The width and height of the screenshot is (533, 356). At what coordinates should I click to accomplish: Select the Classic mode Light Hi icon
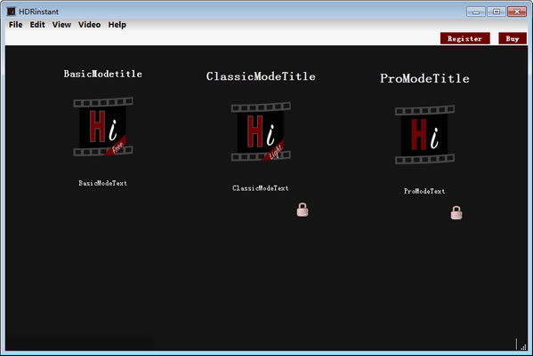(x=261, y=131)
